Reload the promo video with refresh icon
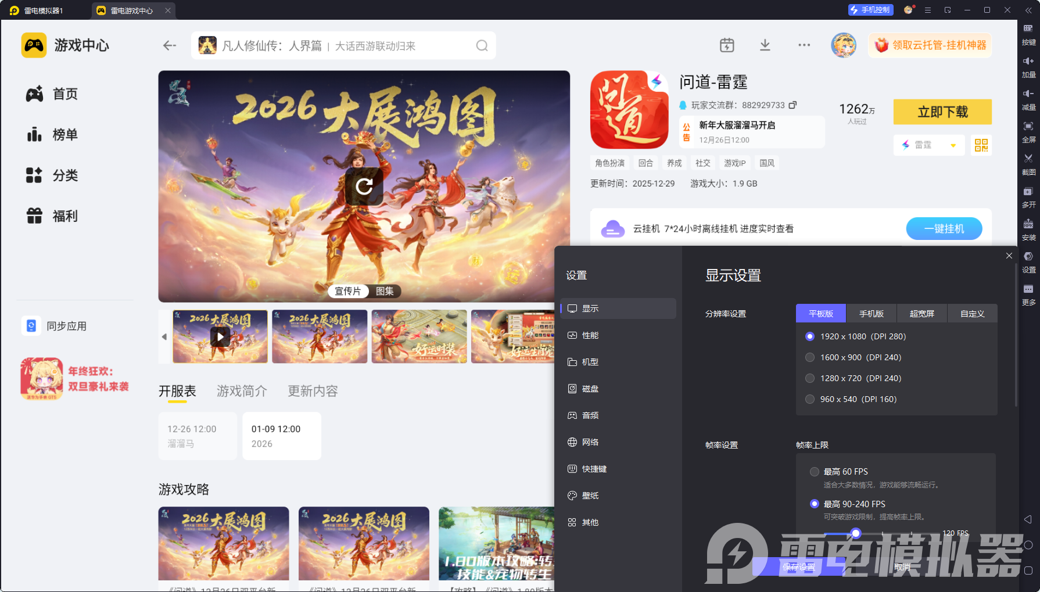The image size is (1040, 592). coord(364,186)
